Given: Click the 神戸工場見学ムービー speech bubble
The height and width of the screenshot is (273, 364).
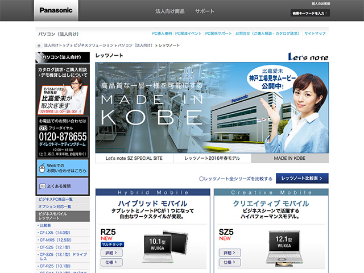Looking at the screenshot, I should coord(272,78).
